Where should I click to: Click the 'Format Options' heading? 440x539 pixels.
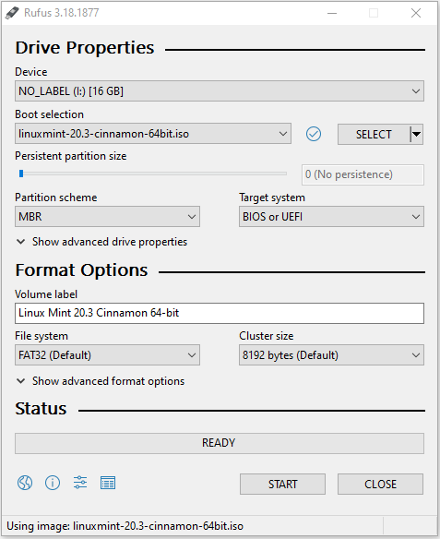coord(82,270)
